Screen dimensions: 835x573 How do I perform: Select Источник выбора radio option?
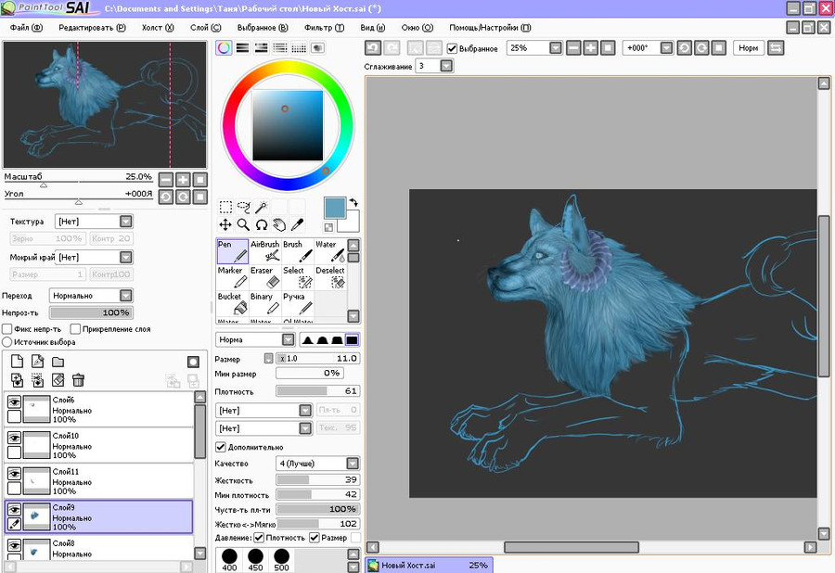coord(6,342)
